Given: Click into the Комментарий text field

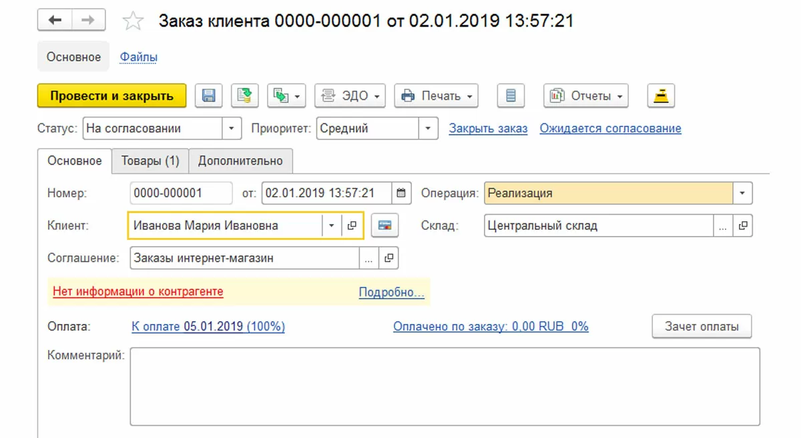Looking at the screenshot, I should pyautogui.click(x=444, y=386).
